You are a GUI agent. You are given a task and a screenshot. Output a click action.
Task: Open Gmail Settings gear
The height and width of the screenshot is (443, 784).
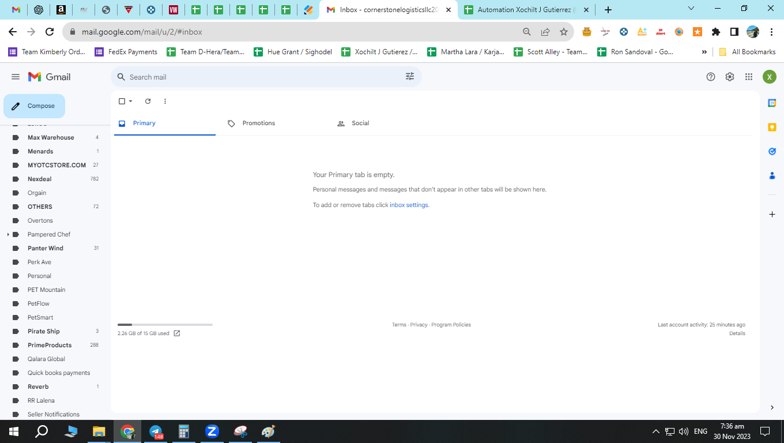pos(730,77)
